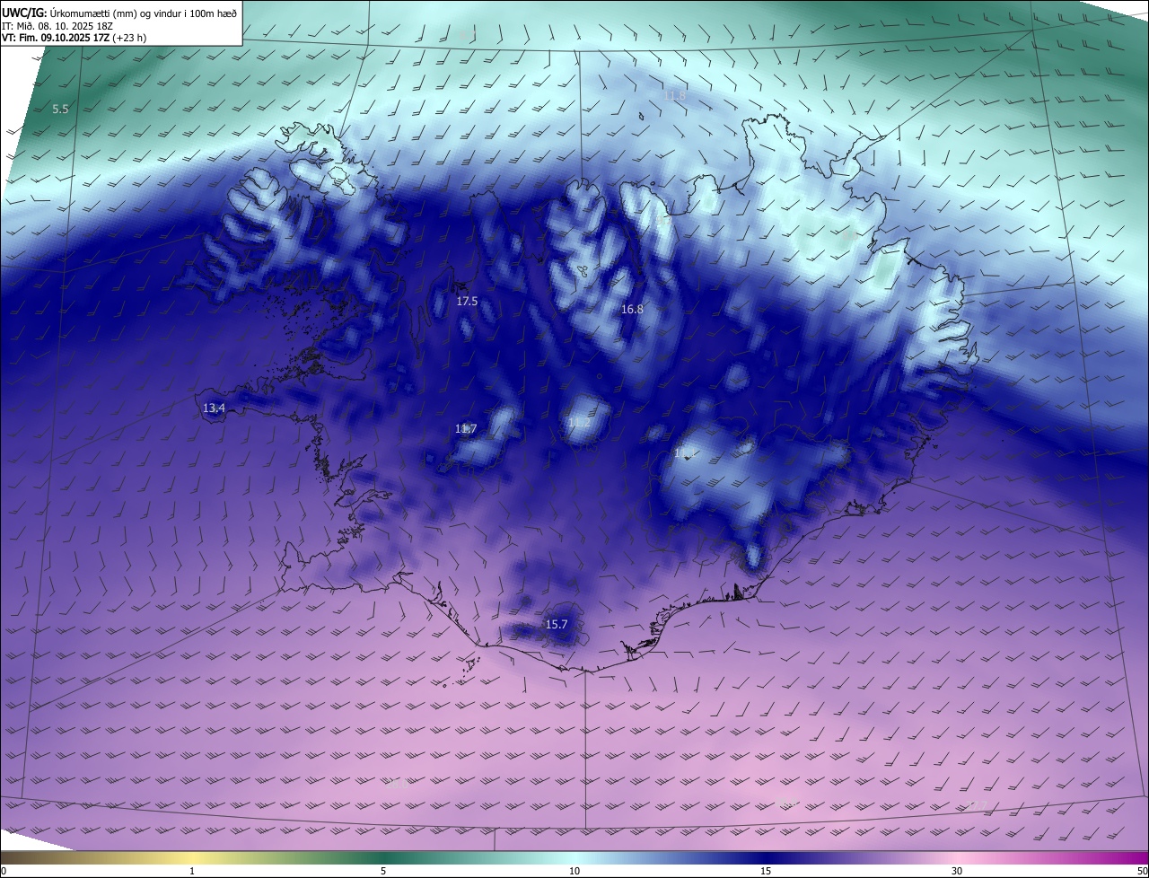Click the 13.4 value label on map
This screenshot has width=1149, height=878.
(x=214, y=408)
